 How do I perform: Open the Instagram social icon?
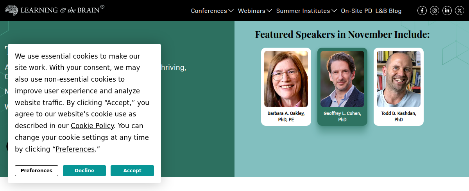tap(435, 11)
